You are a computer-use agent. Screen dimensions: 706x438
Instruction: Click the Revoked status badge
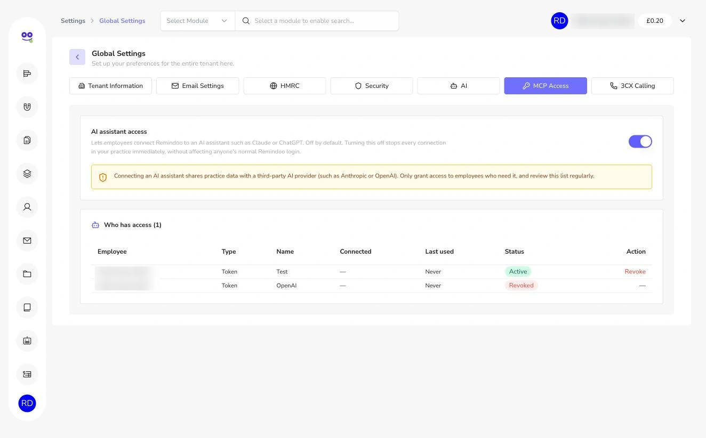522,286
